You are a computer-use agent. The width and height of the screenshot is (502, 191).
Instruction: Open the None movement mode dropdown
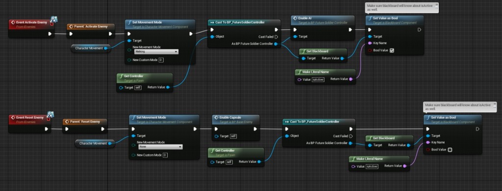point(160,147)
